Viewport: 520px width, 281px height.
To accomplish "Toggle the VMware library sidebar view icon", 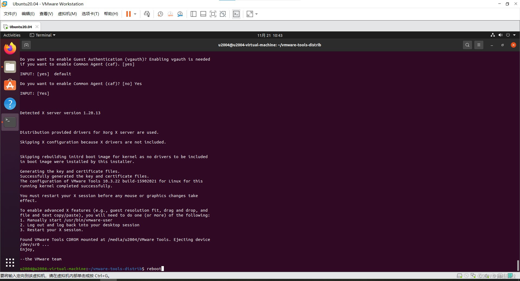I will [x=193, y=14].
